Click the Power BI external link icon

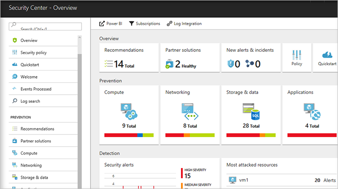[x=102, y=24]
